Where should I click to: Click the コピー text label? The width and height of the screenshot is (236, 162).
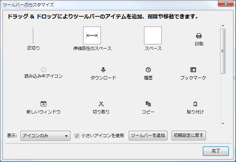[x=148, y=112]
